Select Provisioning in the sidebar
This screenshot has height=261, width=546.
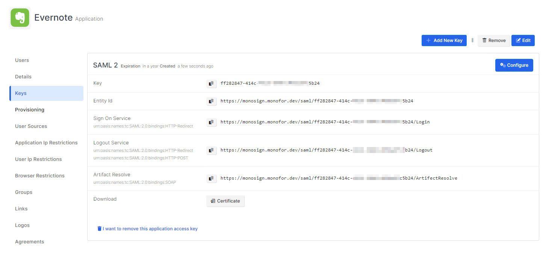pos(30,110)
